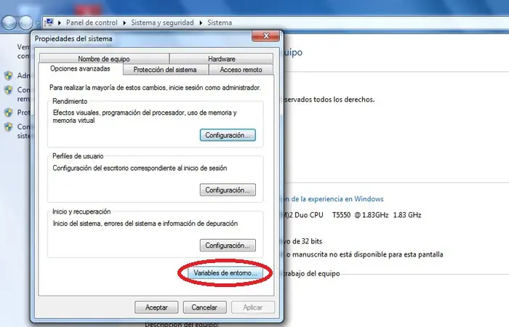509x327 pixels.
Task: Confirm with Aceptar button
Action: 156,307
